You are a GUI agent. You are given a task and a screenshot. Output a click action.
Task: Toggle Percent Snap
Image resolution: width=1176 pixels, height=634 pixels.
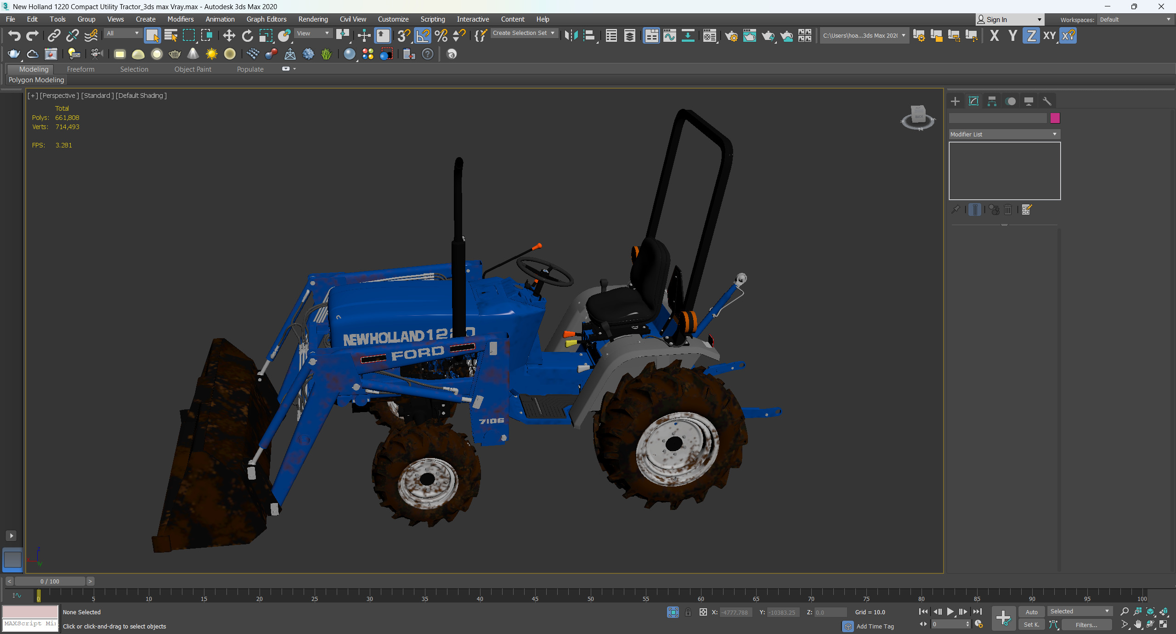[441, 35]
